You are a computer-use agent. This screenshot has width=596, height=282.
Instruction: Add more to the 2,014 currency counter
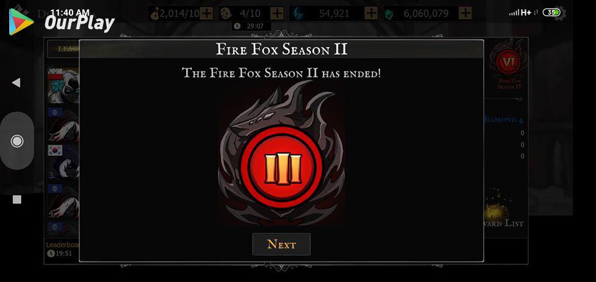(206, 14)
